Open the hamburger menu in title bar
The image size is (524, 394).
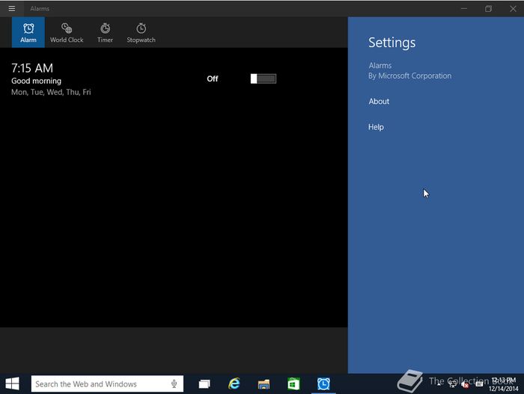point(11,8)
